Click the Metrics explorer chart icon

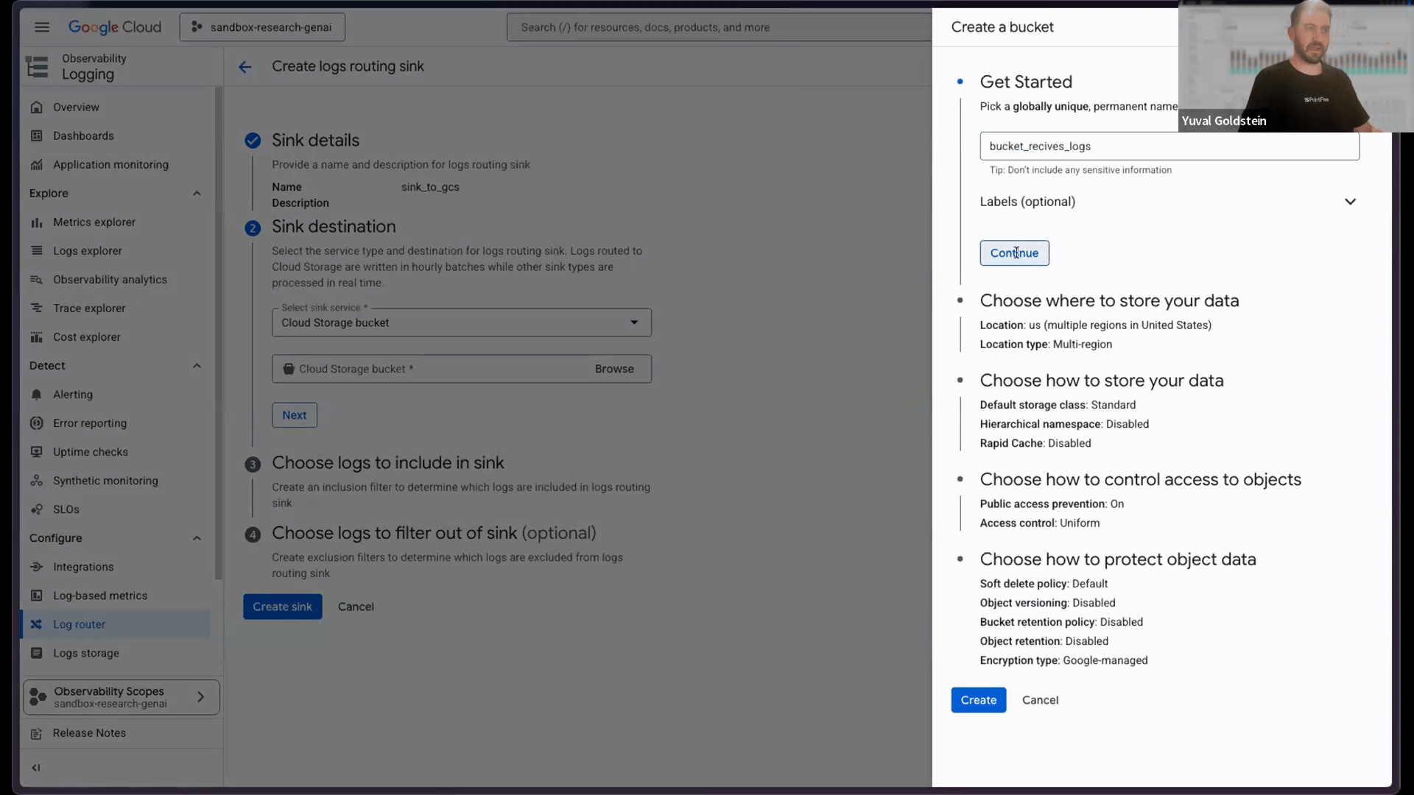(37, 222)
